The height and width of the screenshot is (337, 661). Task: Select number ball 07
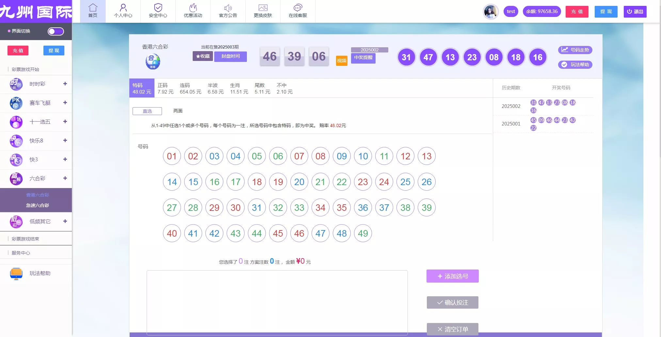tap(299, 156)
